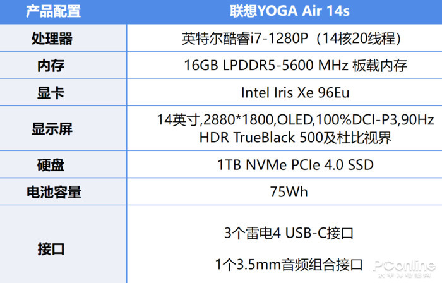
Task: Select the 接口 row label
Action: pos(51,249)
